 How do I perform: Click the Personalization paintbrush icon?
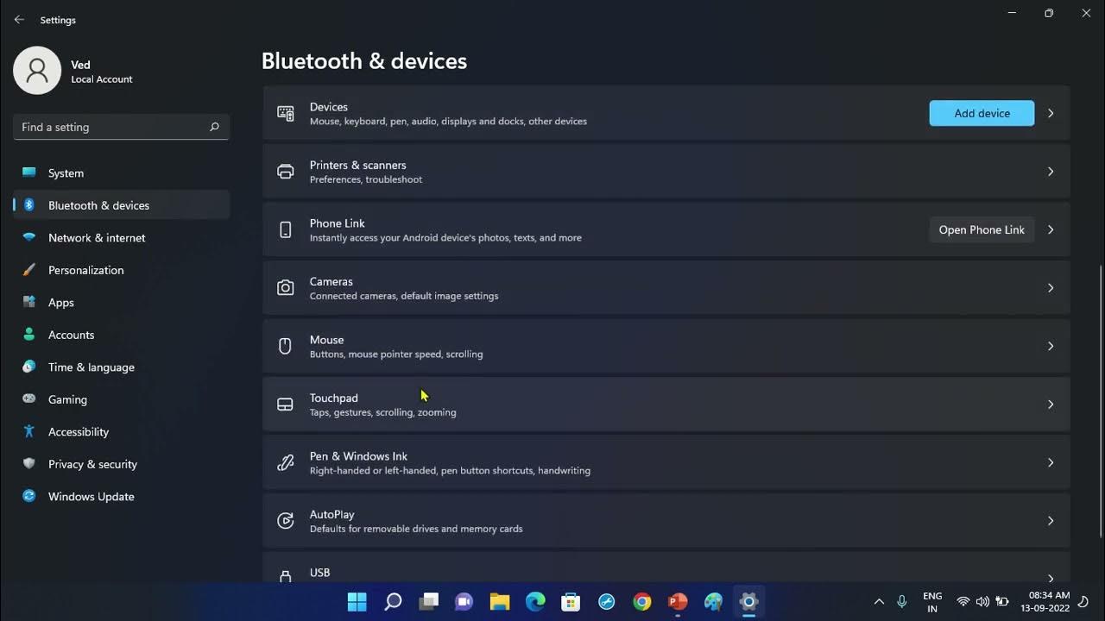(x=29, y=270)
